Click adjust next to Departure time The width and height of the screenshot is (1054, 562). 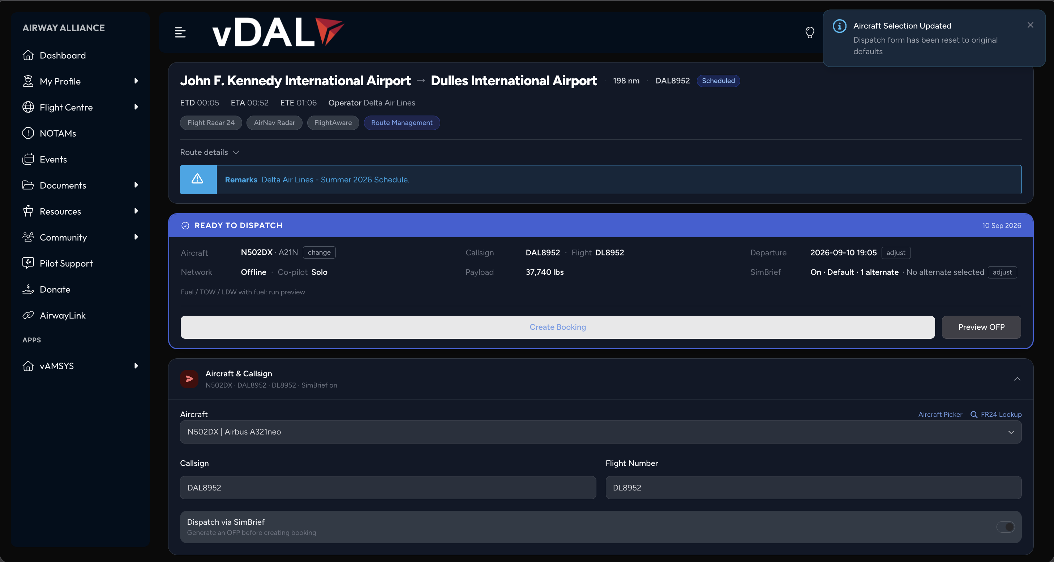point(896,252)
